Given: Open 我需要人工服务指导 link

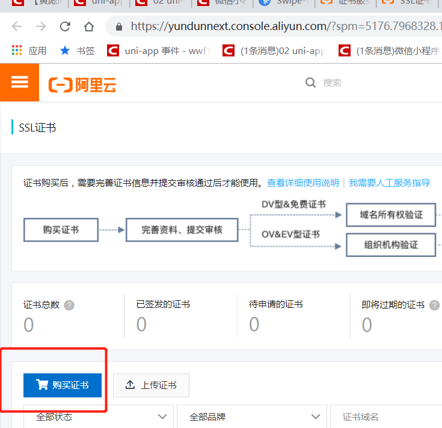Looking at the screenshot, I should (x=390, y=183).
